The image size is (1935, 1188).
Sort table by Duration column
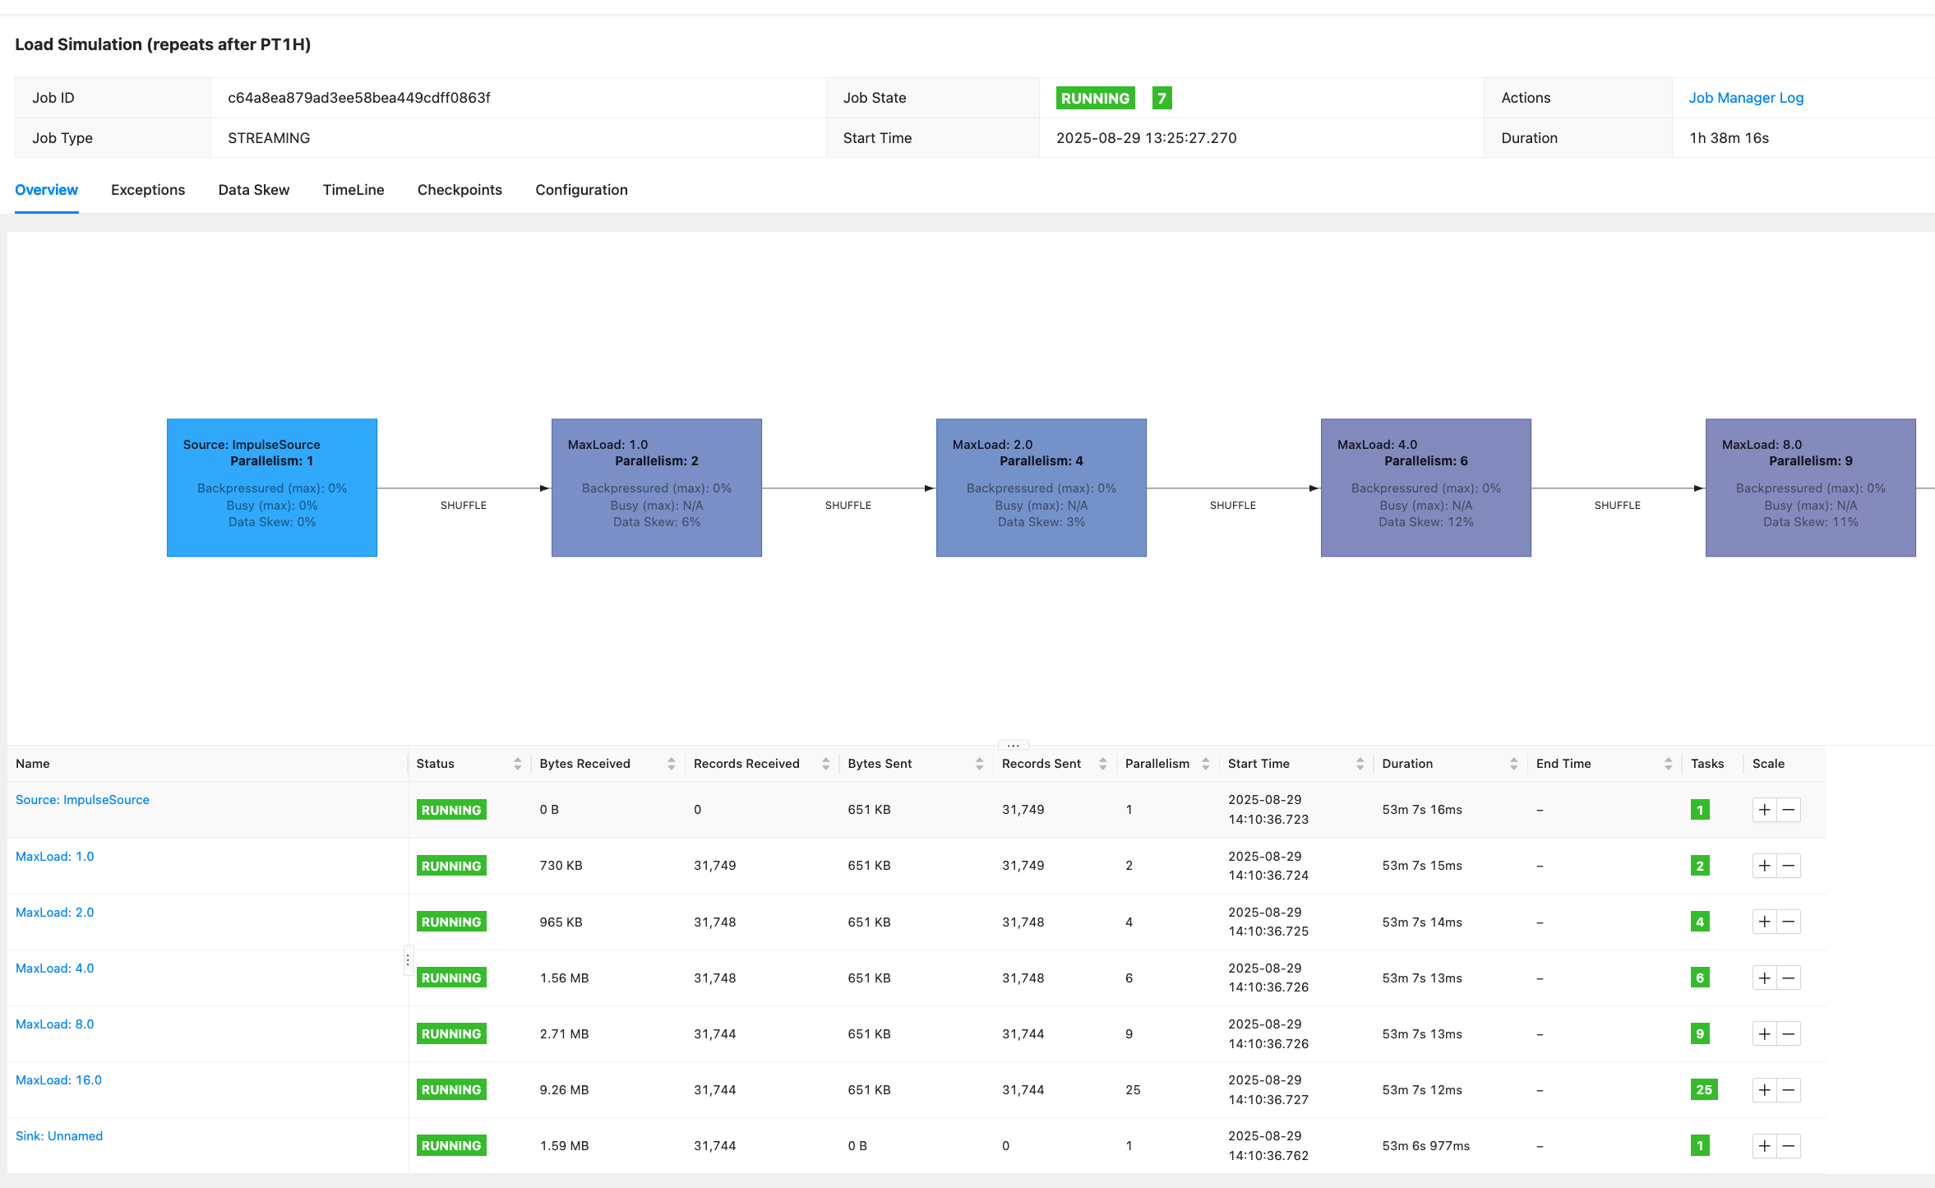[1513, 764]
